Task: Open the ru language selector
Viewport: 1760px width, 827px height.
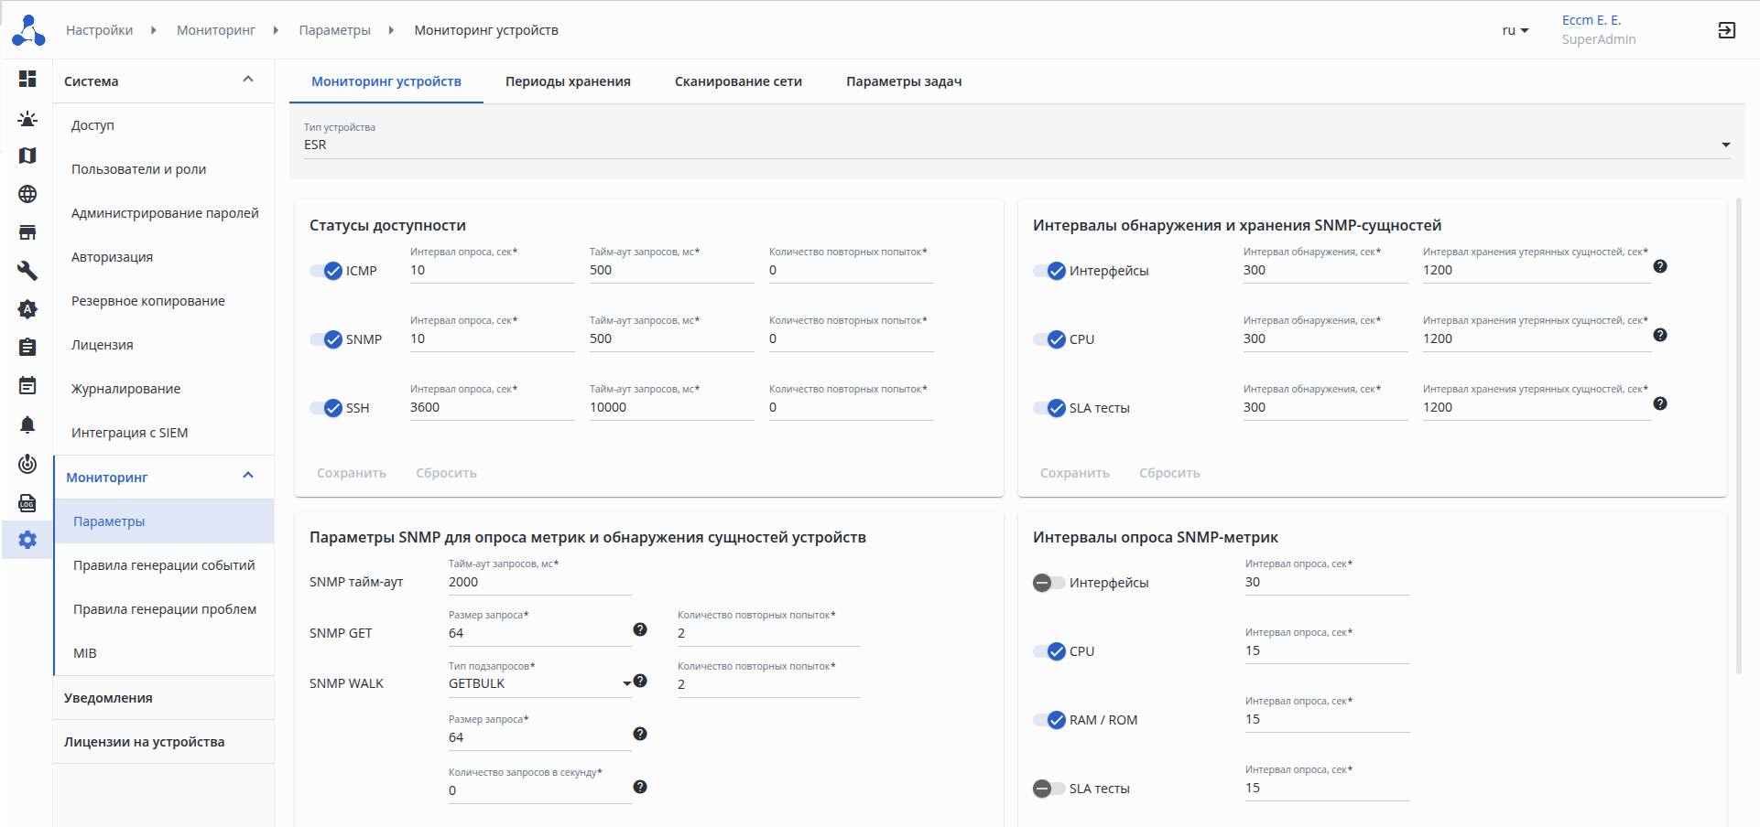Action: tap(1515, 30)
